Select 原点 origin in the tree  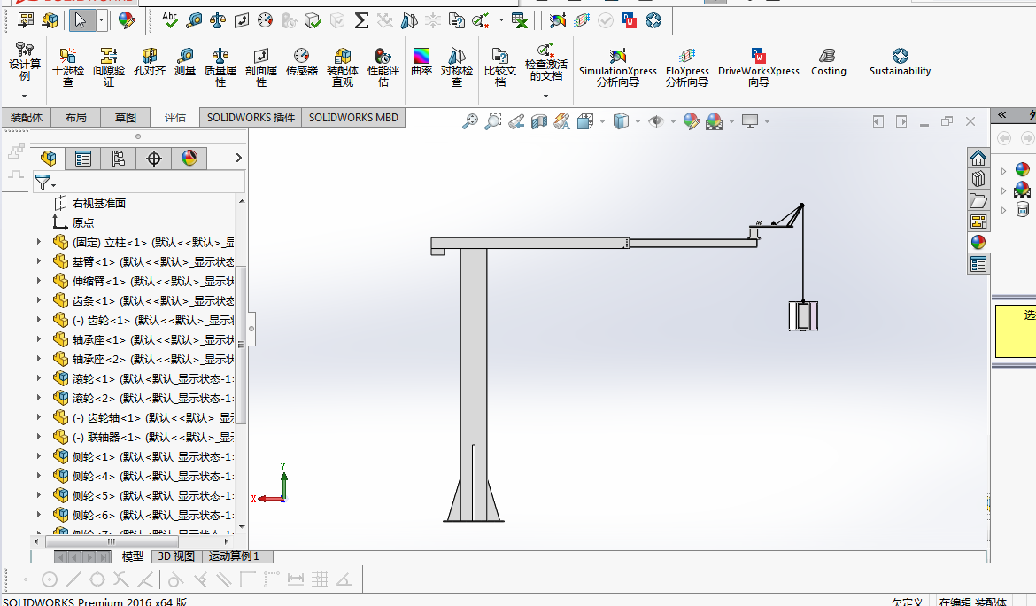pos(83,222)
